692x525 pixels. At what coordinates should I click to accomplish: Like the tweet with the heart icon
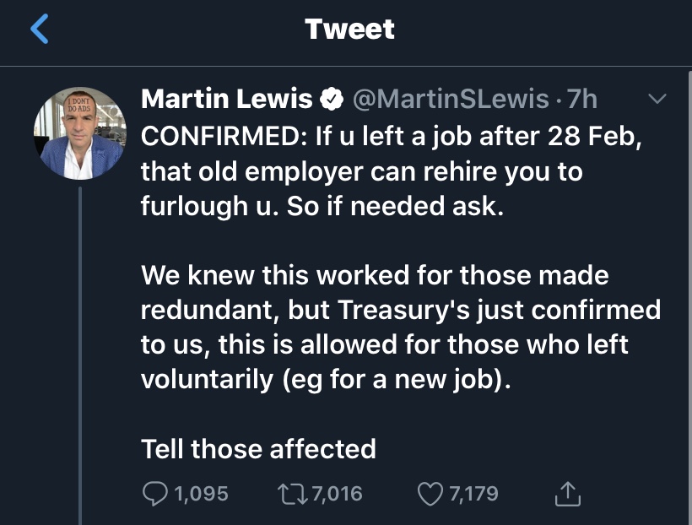tap(430, 492)
